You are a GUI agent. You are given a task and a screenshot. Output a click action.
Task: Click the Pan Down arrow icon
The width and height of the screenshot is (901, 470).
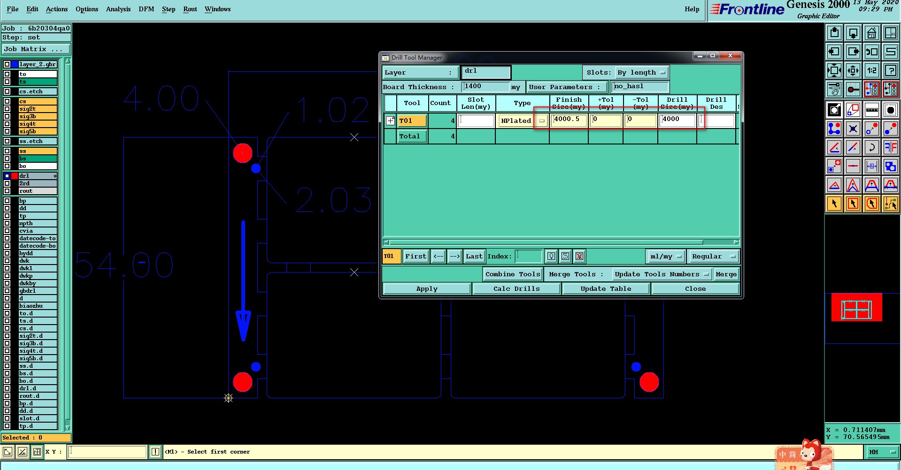pyautogui.click(x=853, y=33)
